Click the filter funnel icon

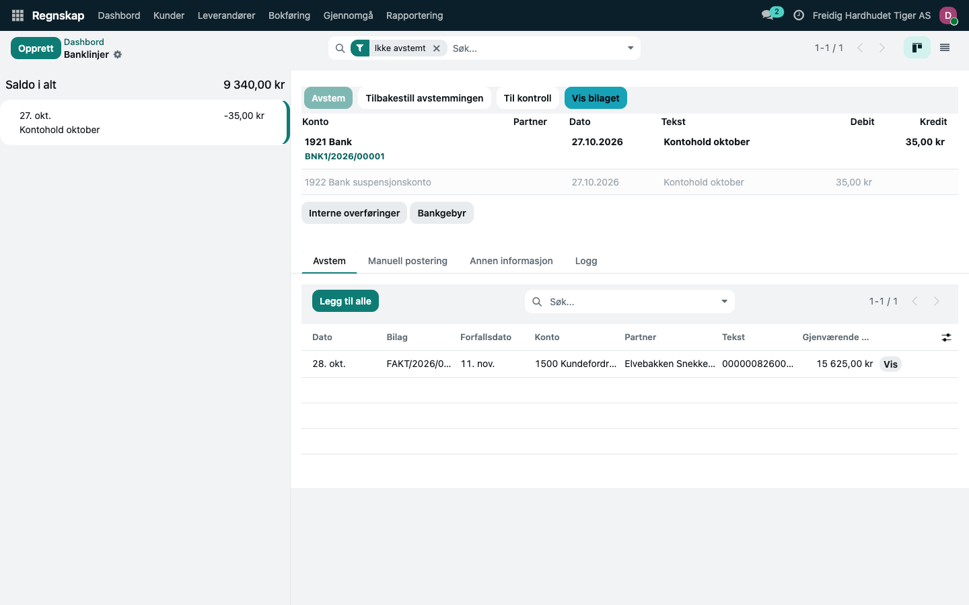click(360, 48)
